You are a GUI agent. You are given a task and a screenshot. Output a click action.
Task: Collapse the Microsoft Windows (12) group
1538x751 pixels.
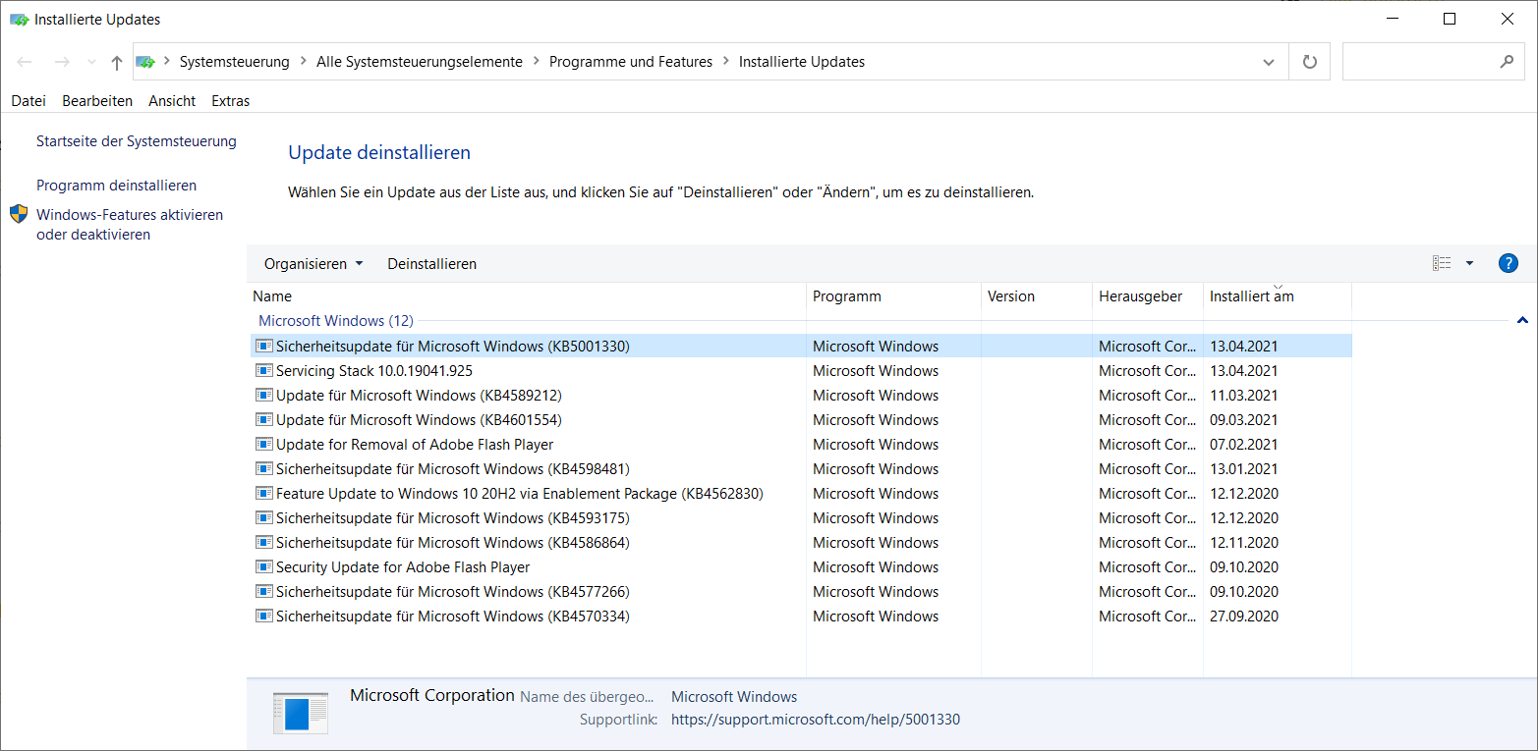tap(1522, 321)
